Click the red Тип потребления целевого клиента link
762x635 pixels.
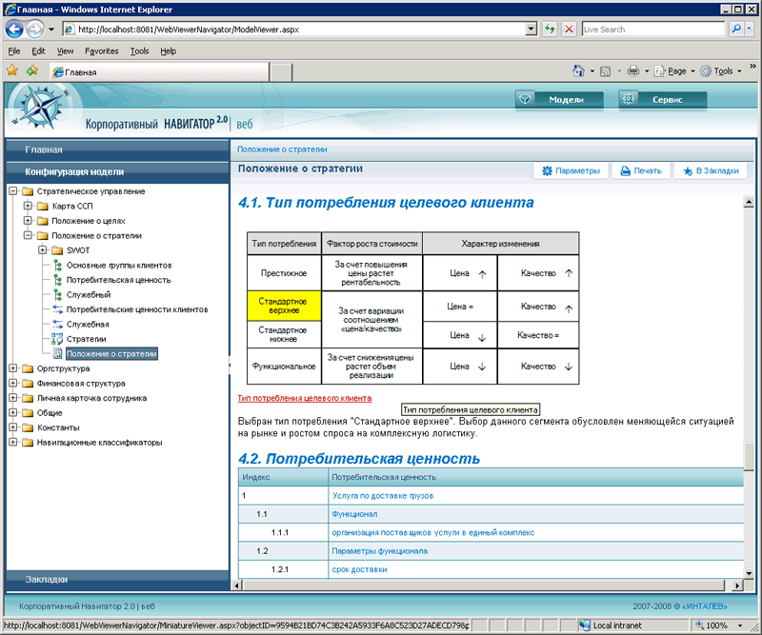(305, 398)
